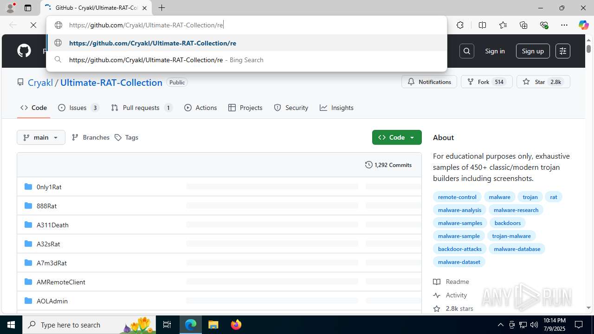Open the AMRemoteClient folder
Image resolution: width=594 pixels, height=334 pixels.
pyautogui.click(x=61, y=282)
